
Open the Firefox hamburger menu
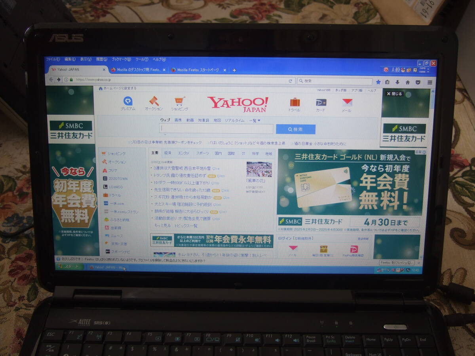click(x=429, y=83)
